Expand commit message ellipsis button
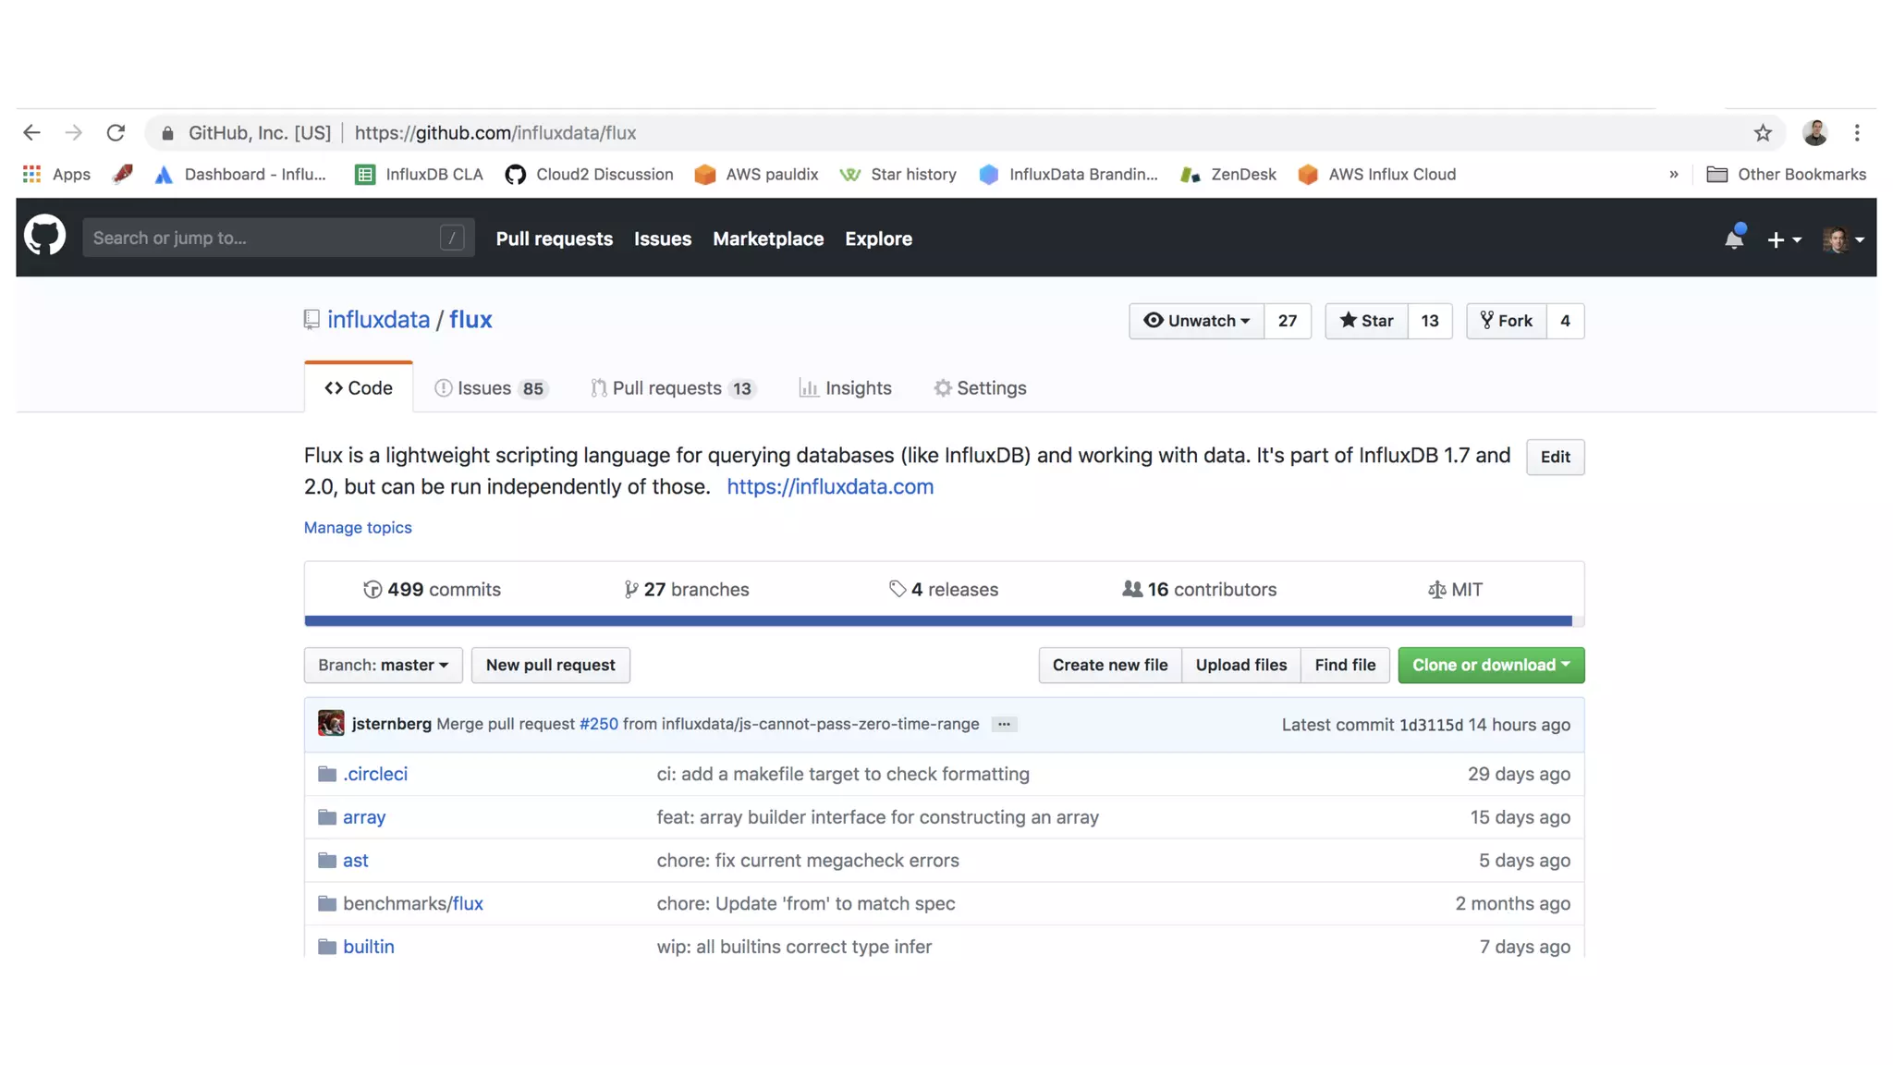The width and height of the screenshot is (1893, 1065). coord(1004,724)
